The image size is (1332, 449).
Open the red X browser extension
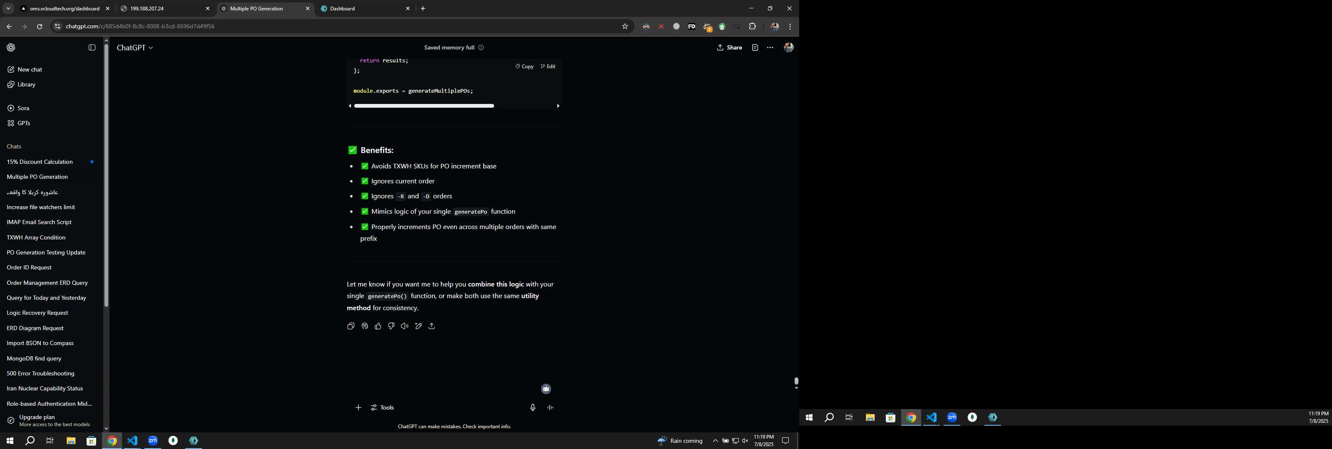[661, 26]
